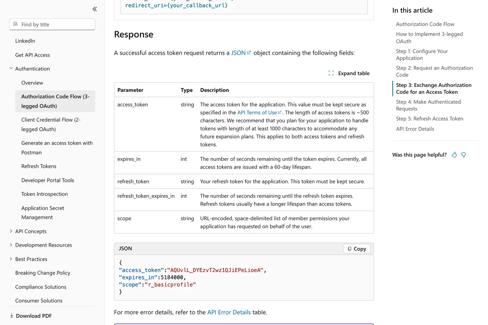The height and width of the screenshot is (325, 488).
Task: Collapse the sidebar with double-chevron icon
Action: tap(94, 9)
